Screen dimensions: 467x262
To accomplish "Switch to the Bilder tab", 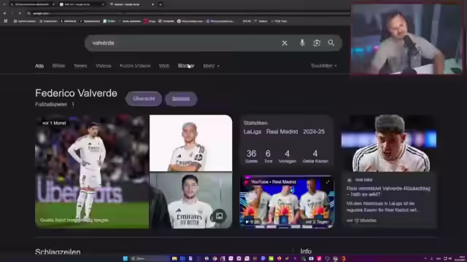I will click(58, 66).
